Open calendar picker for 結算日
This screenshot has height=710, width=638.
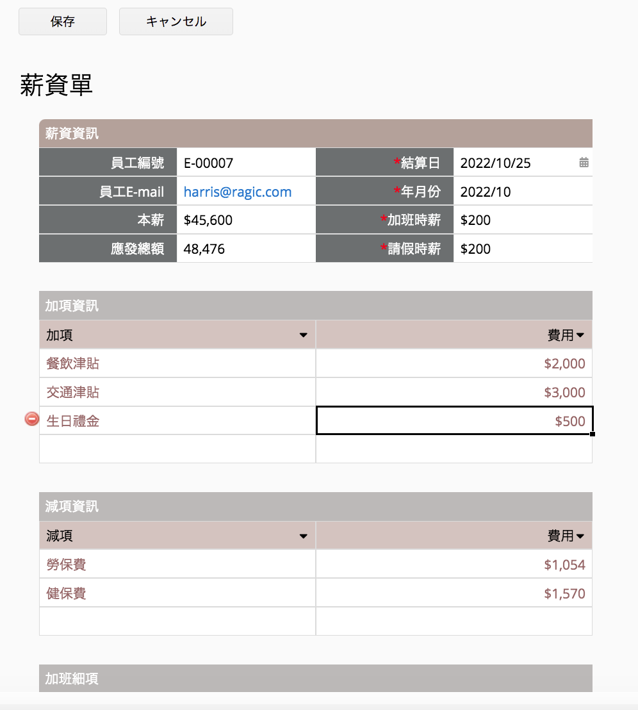tap(584, 163)
